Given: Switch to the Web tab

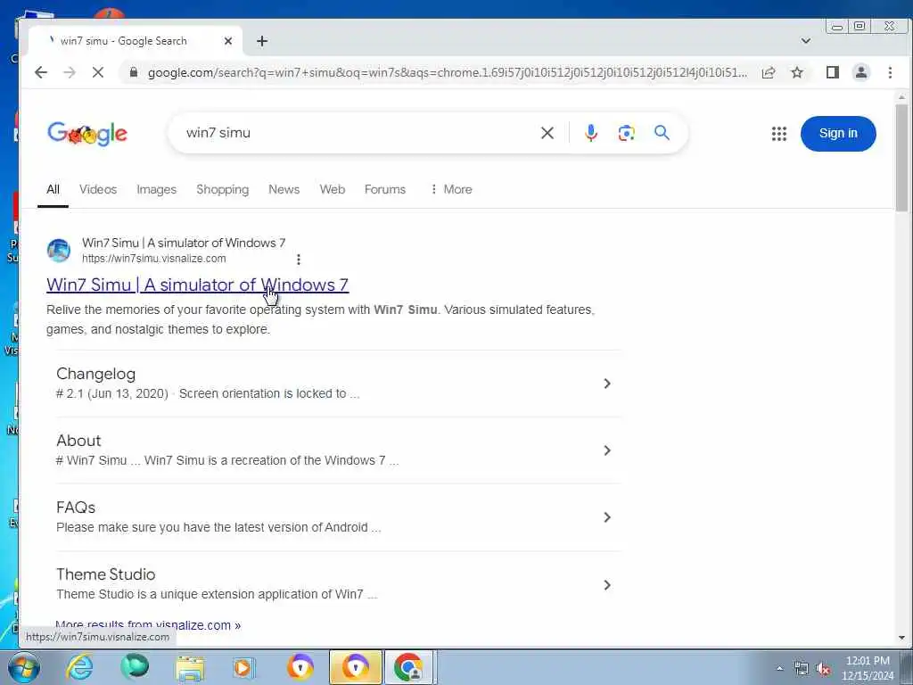Looking at the screenshot, I should (333, 189).
